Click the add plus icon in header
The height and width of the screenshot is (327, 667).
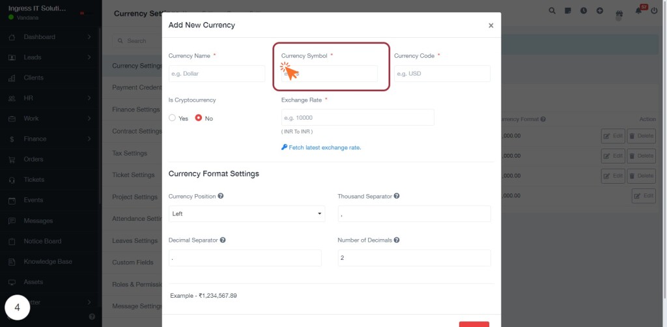(600, 10)
